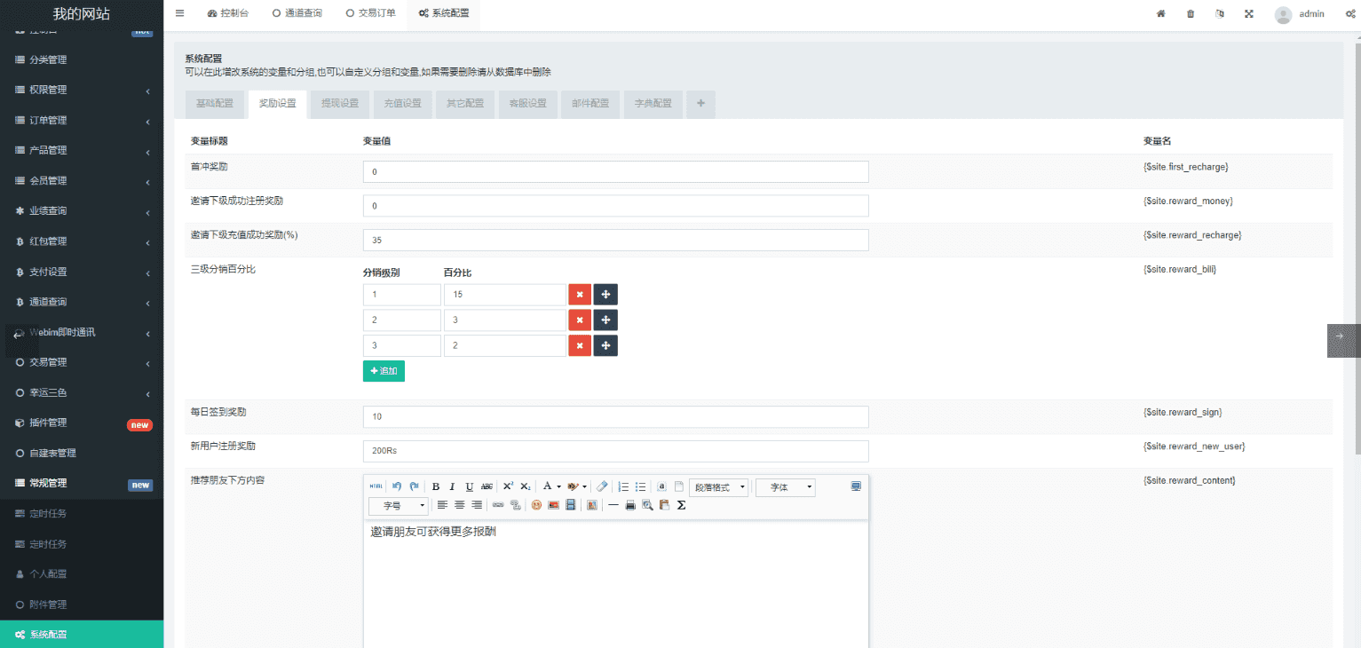This screenshot has height=648, width=1361.
Task: Open the 字号 font size dropdown
Action: click(398, 505)
